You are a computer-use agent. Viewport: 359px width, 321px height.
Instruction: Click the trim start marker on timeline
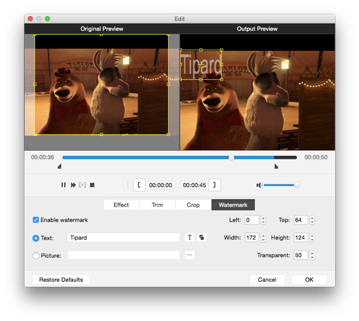59,166
